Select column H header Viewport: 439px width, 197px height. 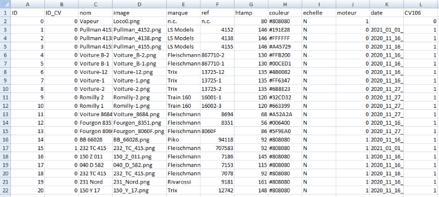point(285,4)
